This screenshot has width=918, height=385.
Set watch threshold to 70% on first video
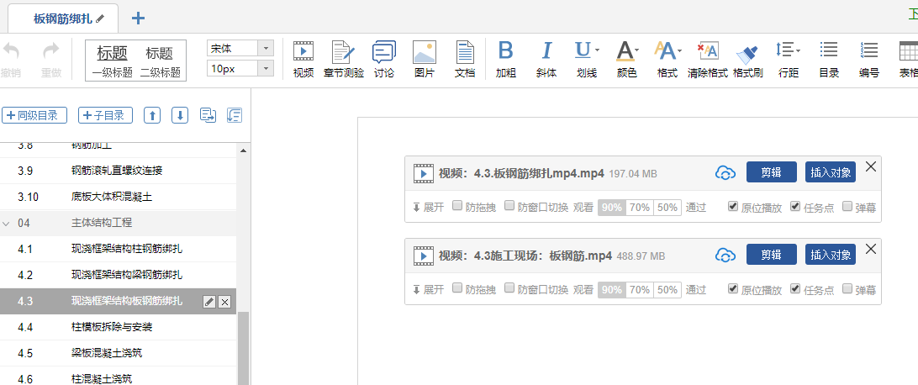click(x=640, y=208)
